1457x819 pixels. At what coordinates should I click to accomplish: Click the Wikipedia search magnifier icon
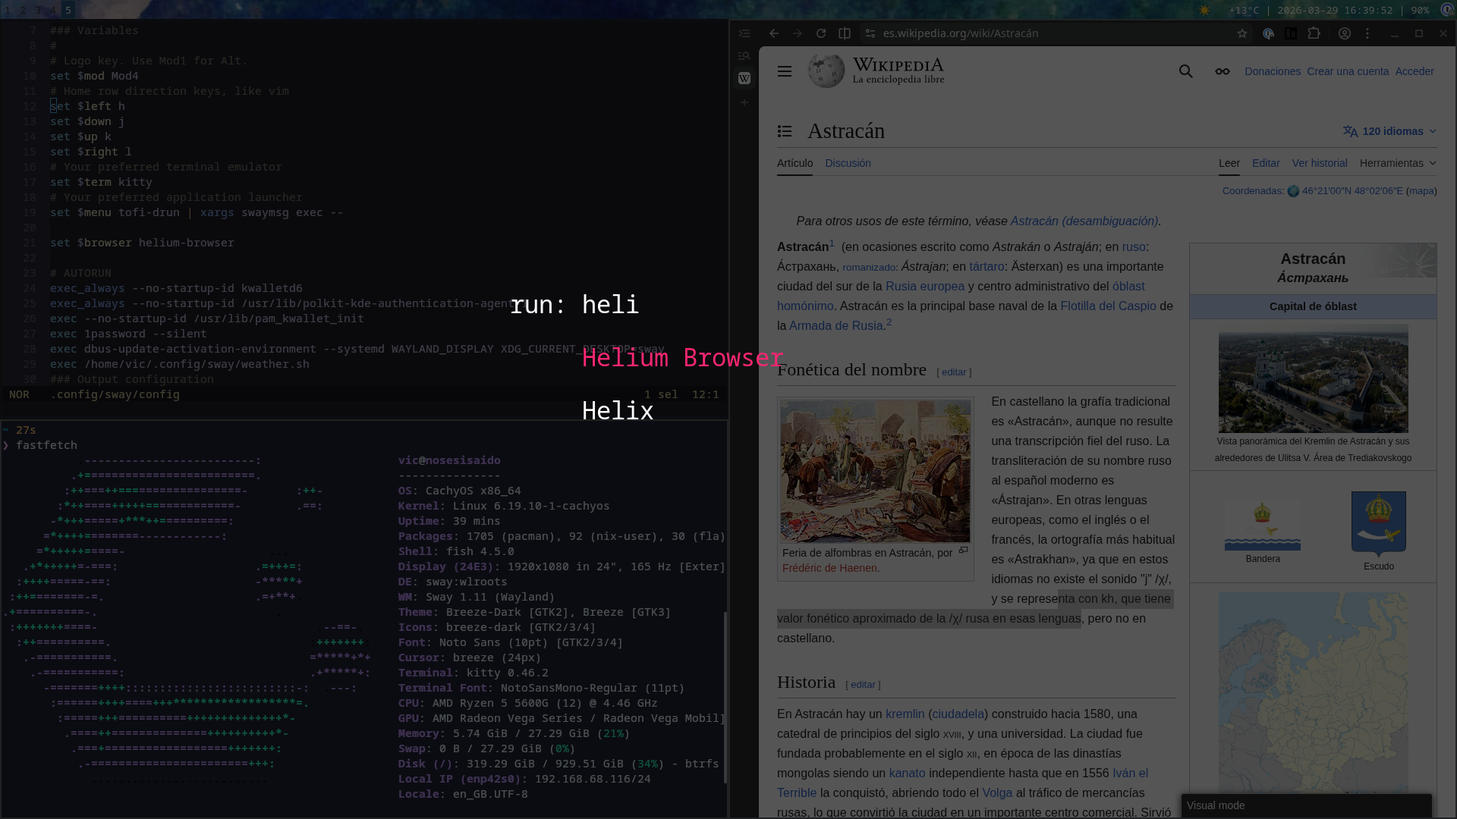(x=1185, y=71)
